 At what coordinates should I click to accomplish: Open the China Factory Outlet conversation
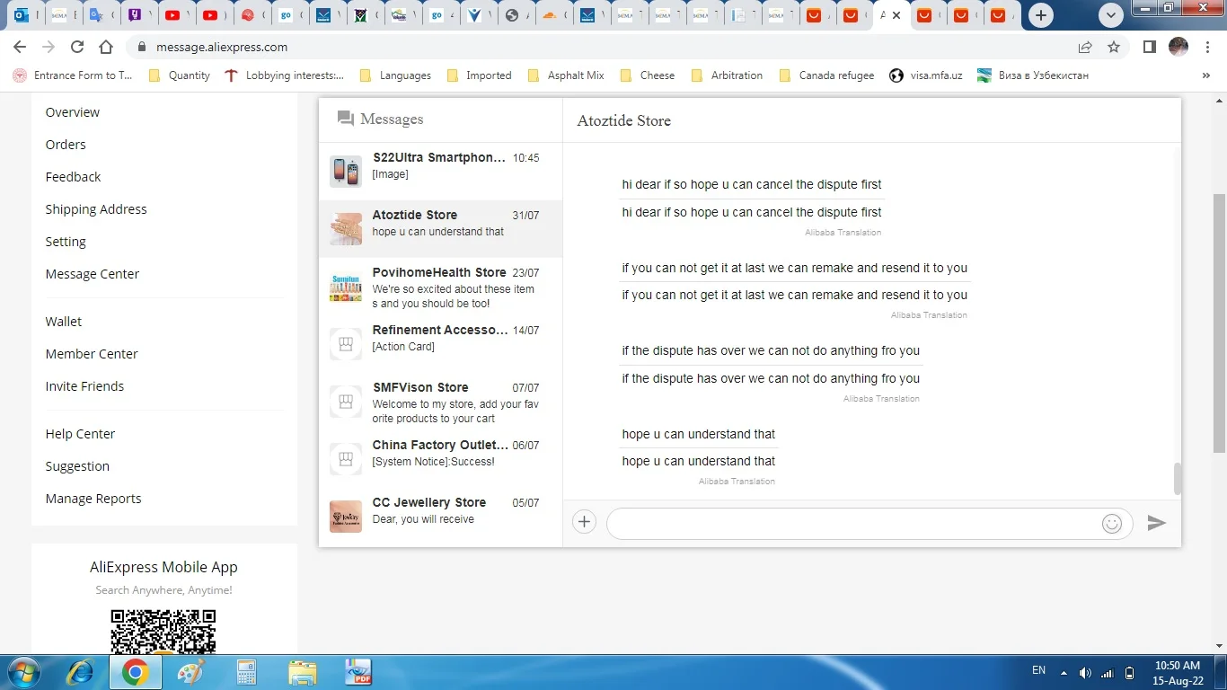click(x=440, y=459)
